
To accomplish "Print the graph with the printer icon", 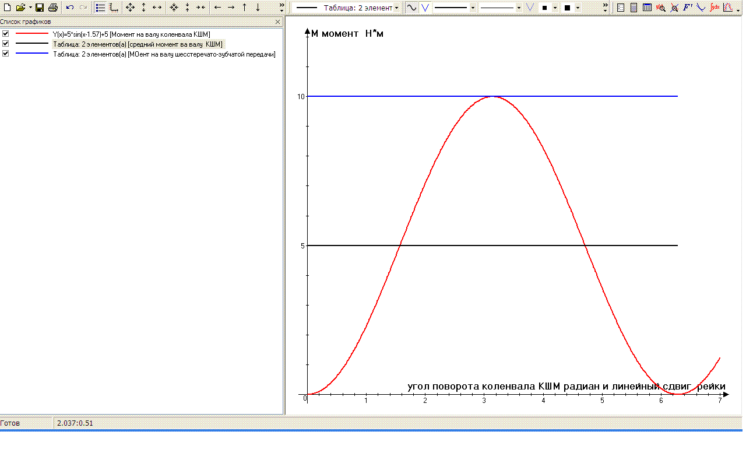I will click(x=53, y=8).
